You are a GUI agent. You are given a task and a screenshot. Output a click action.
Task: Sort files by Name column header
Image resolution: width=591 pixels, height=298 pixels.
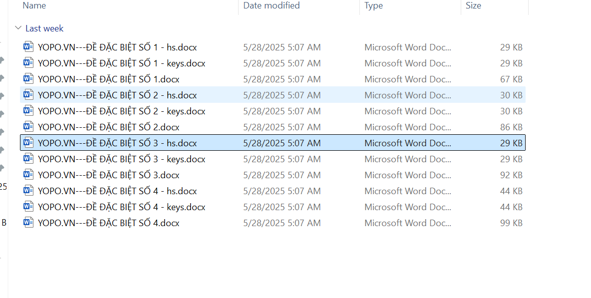point(34,6)
